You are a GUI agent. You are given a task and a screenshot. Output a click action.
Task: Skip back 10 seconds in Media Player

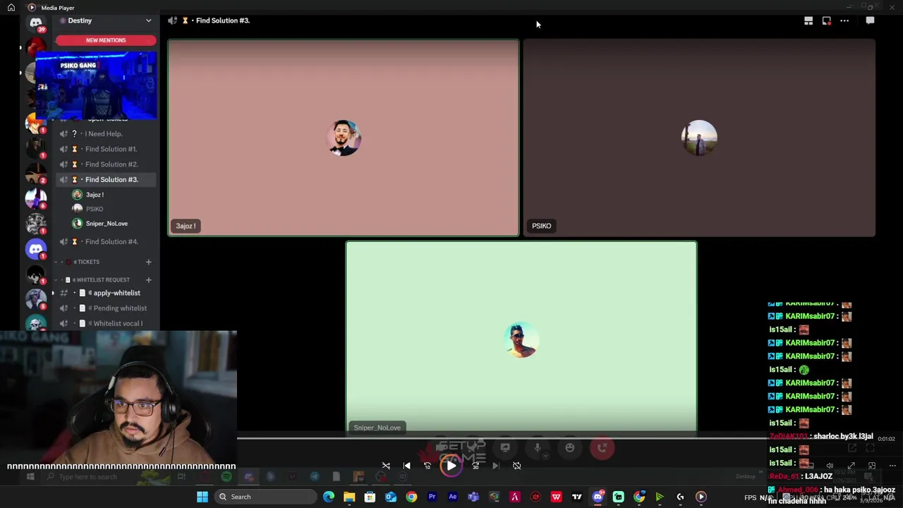pos(428,466)
